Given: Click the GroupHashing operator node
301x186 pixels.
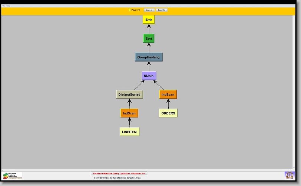Looking at the screenshot, I should (149, 57).
